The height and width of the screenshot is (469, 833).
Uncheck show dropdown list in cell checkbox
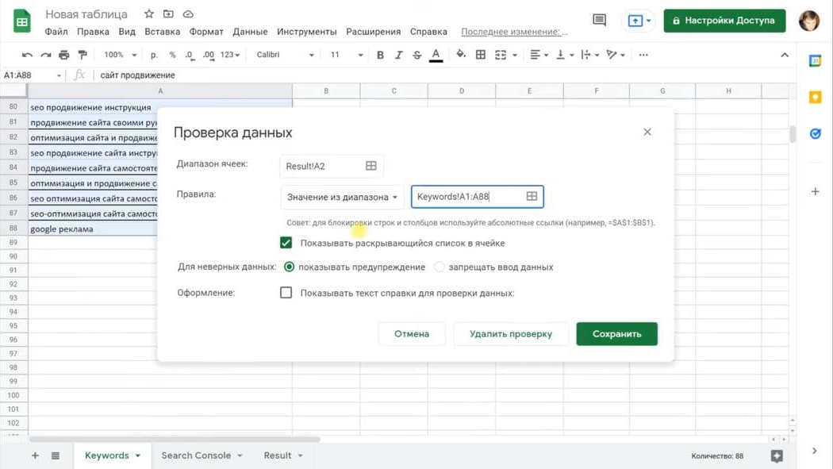pyautogui.click(x=286, y=243)
